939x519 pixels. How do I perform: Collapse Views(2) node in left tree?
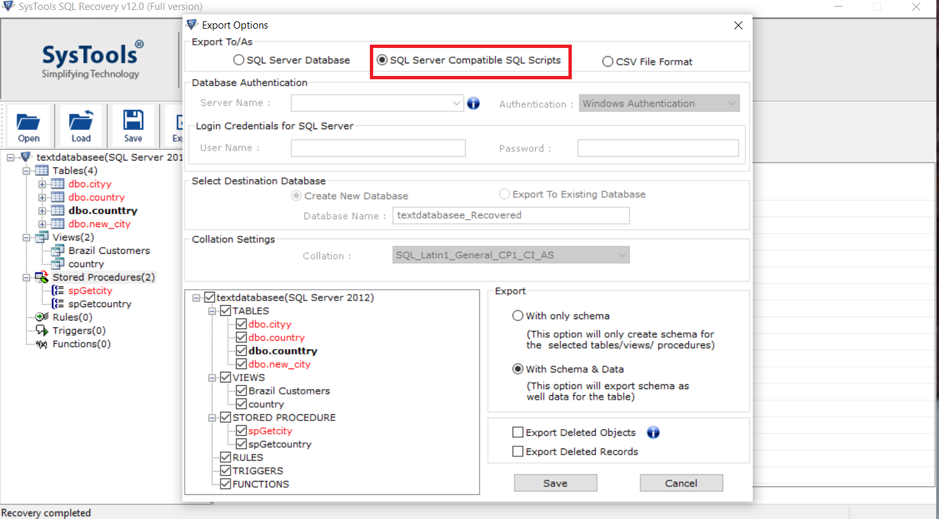(x=26, y=237)
